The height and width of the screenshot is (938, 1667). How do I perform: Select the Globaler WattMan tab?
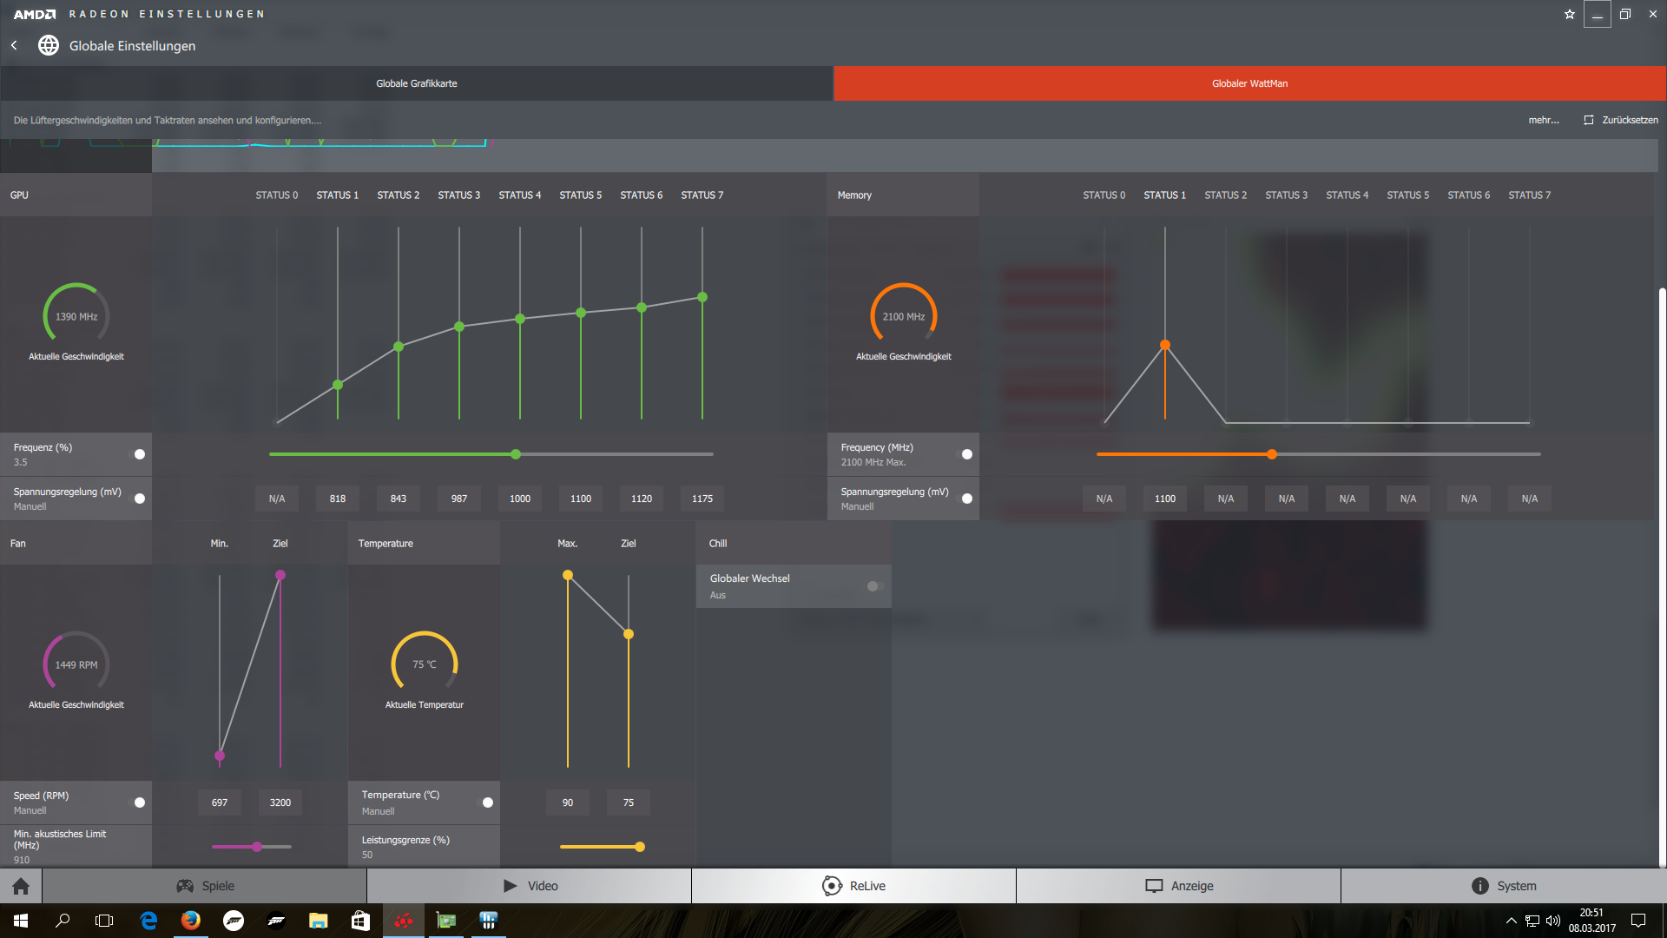pyautogui.click(x=1249, y=83)
